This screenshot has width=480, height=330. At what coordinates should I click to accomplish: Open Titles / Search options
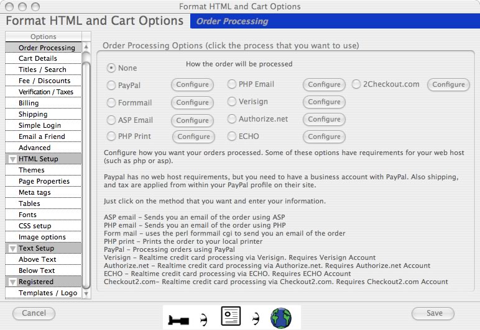44,69
